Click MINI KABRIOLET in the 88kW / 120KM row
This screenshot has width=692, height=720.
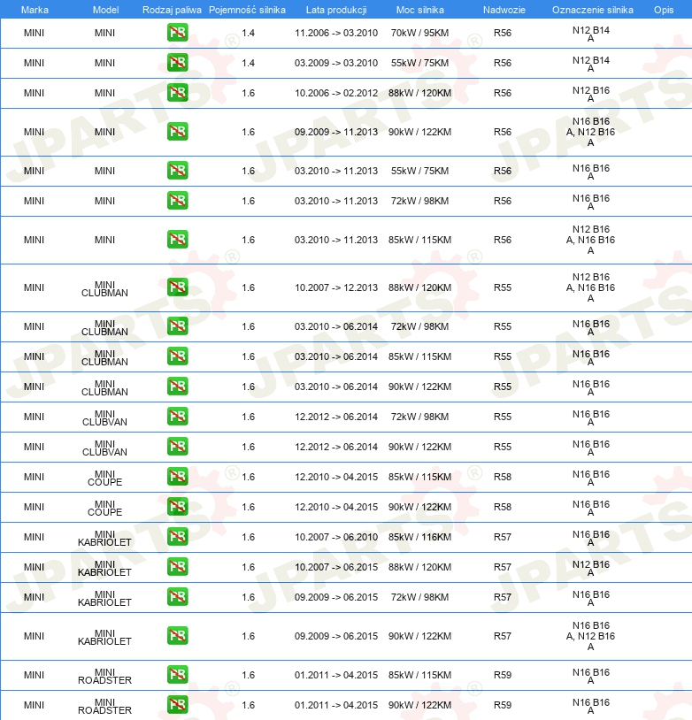pyautogui.click(x=104, y=569)
